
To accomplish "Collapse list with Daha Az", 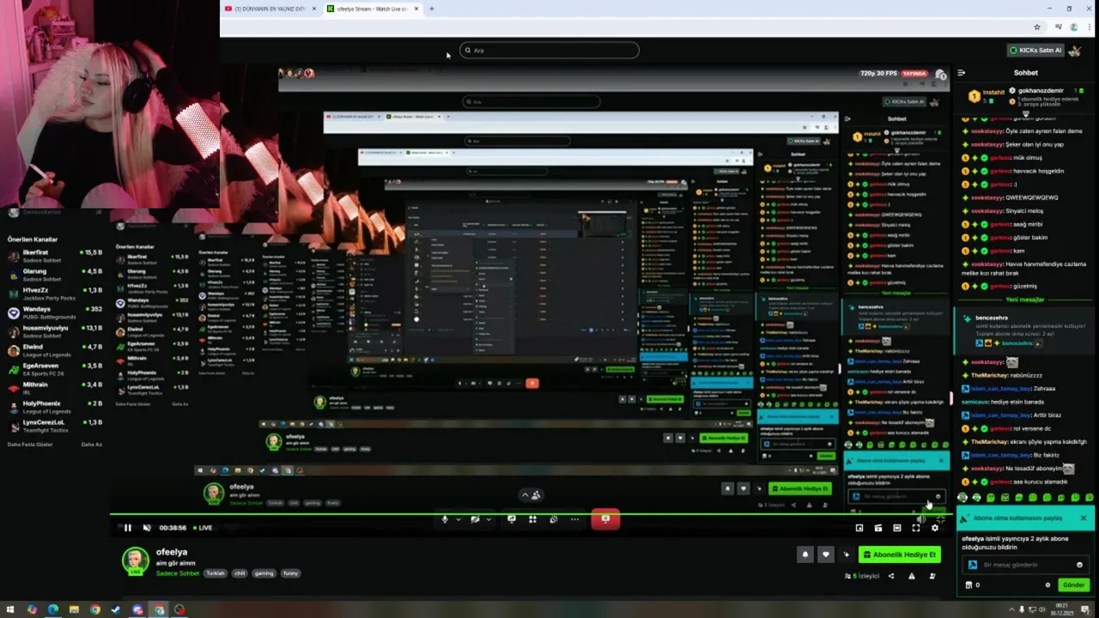I will tap(92, 444).
